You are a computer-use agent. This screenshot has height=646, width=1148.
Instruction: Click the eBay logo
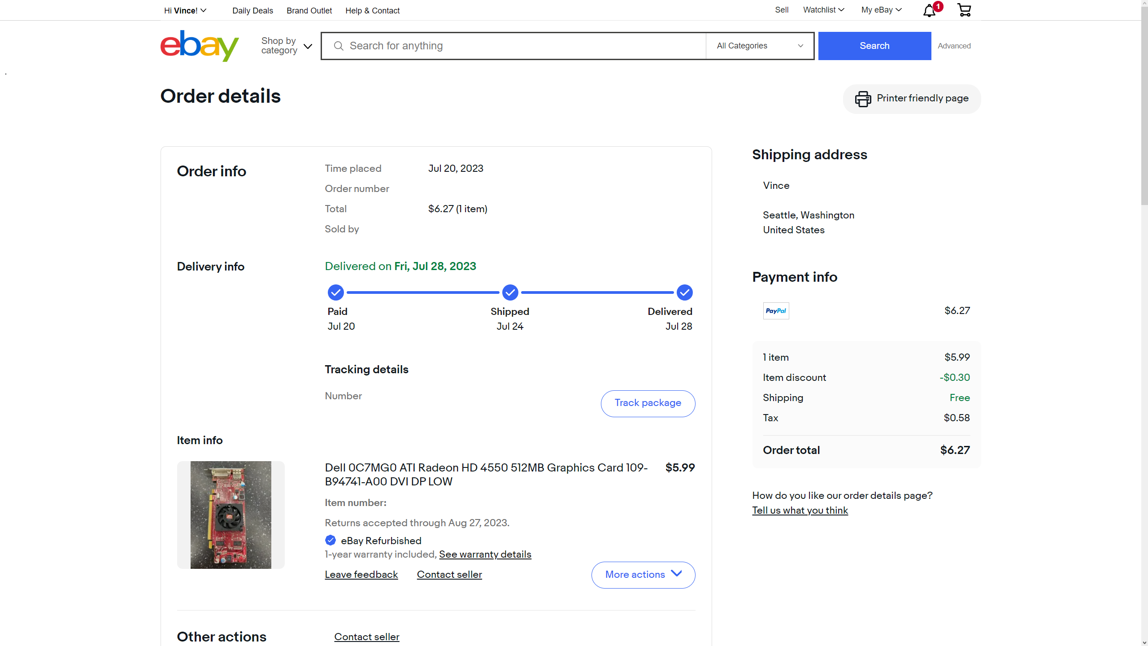point(200,46)
